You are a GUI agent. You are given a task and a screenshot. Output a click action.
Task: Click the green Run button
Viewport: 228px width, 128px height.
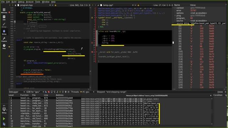(x=4, y=118)
